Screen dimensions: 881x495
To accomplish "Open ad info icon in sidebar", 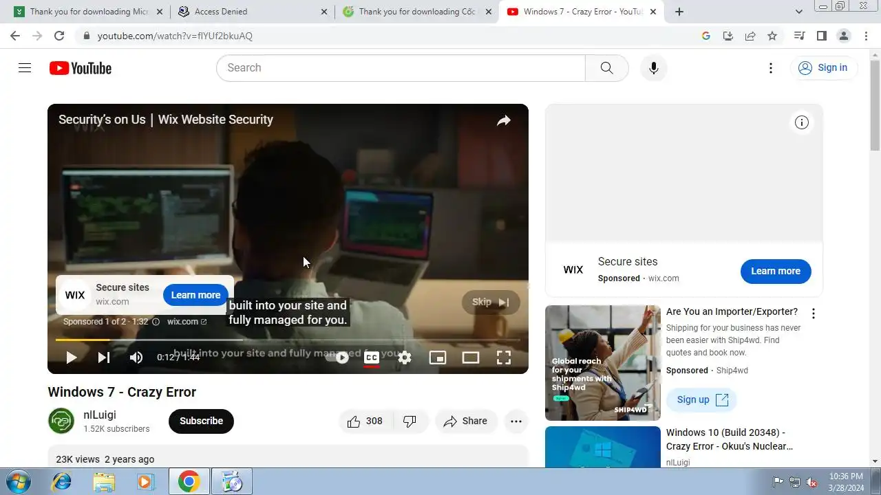I will [802, 122].
